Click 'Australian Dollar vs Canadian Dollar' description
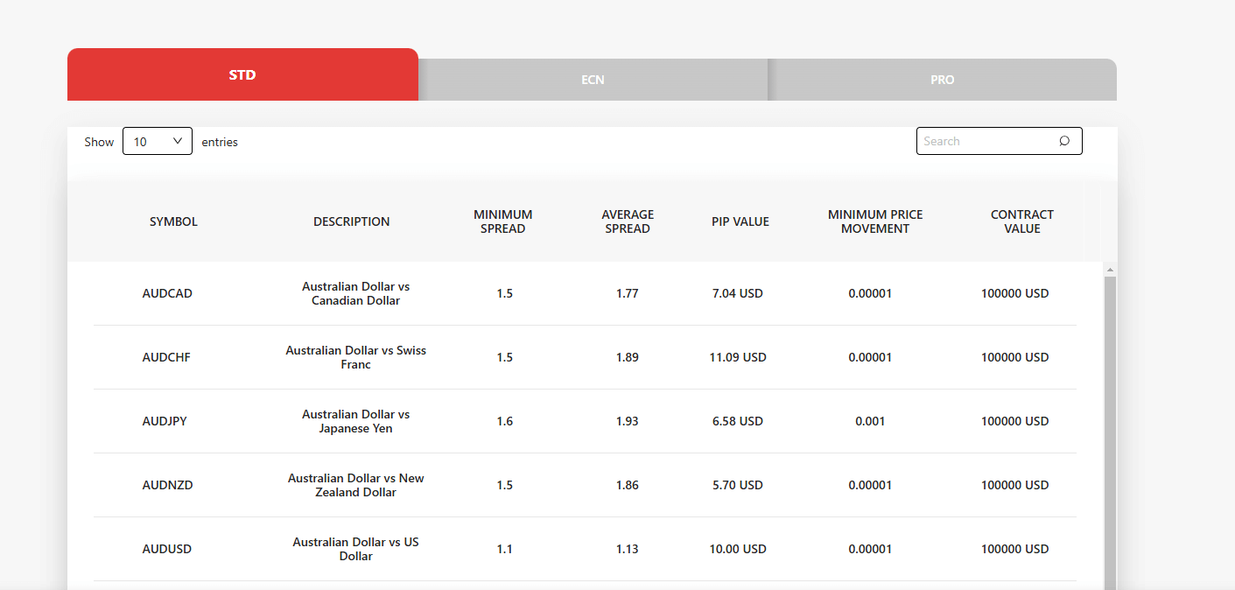1235x590 pixels. (355, 293)
